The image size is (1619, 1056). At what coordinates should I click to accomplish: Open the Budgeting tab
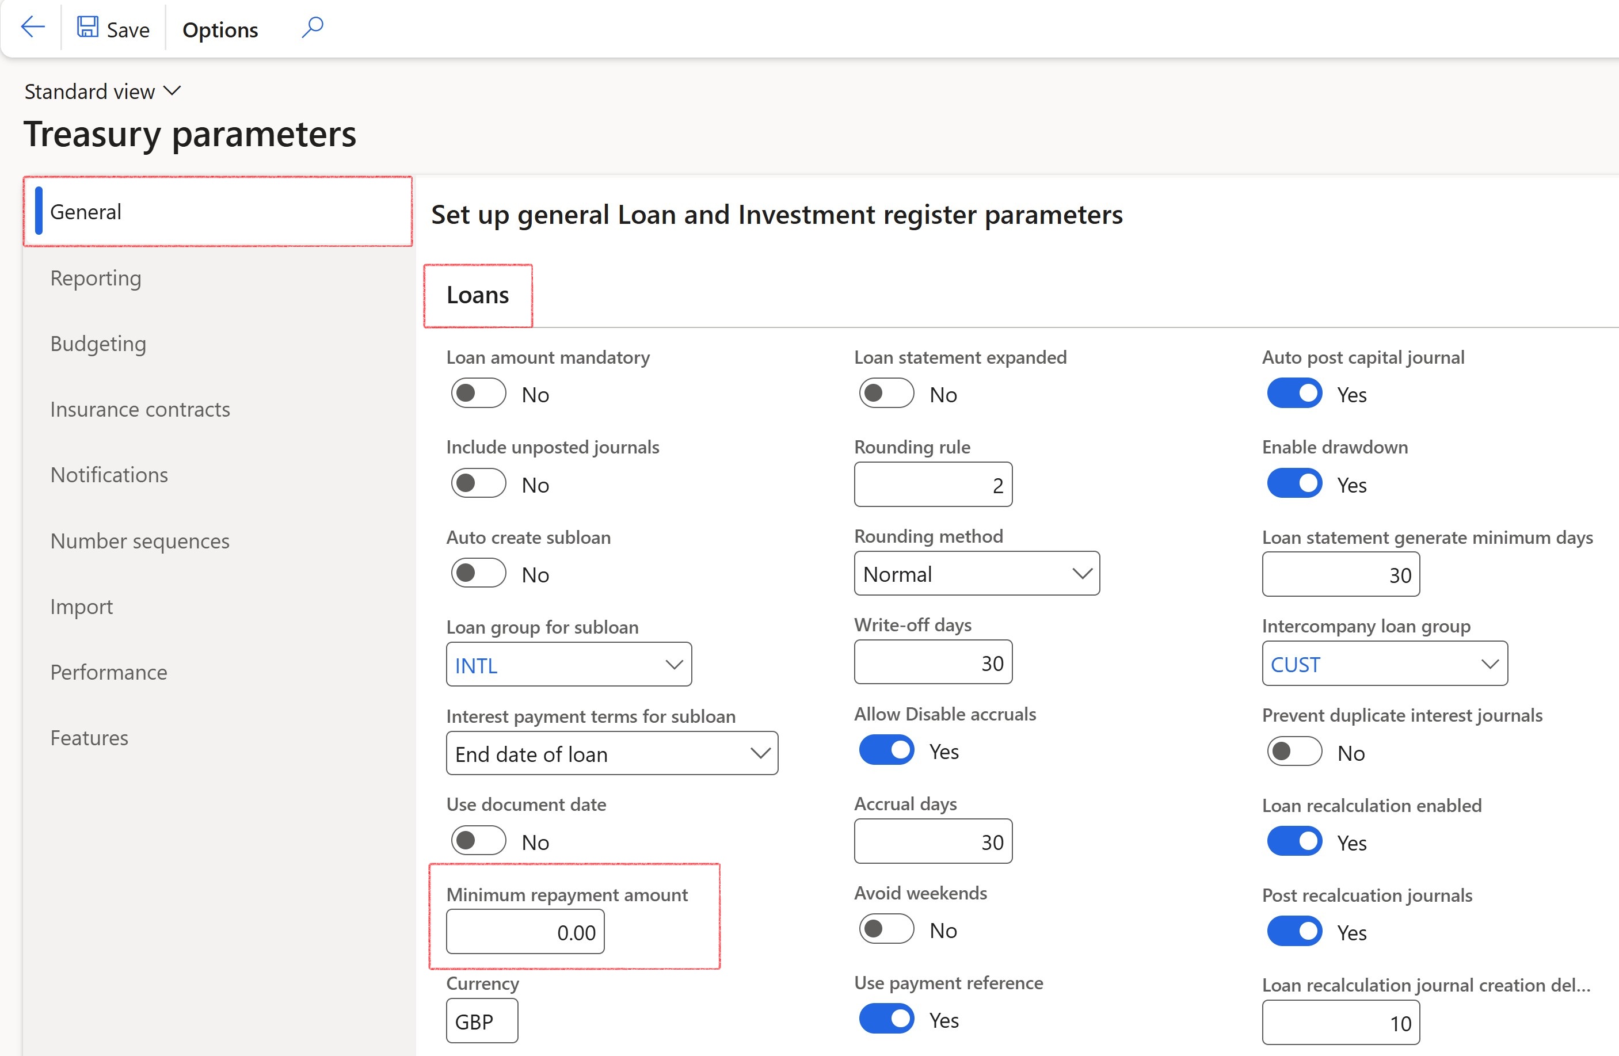click(x=98, y=344)
